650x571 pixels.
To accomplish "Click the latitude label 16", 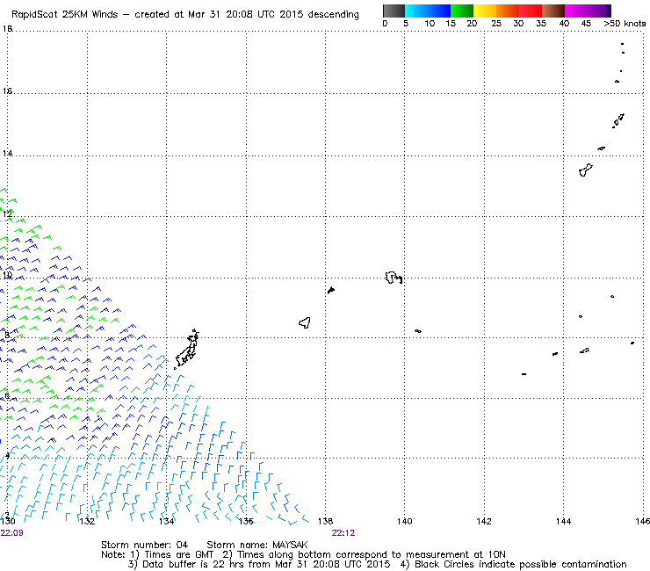I will tap(7, 90).
